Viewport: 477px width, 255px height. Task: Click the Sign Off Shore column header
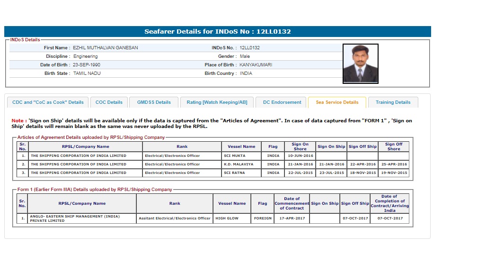pyautogui.click(x=393, y=146)
